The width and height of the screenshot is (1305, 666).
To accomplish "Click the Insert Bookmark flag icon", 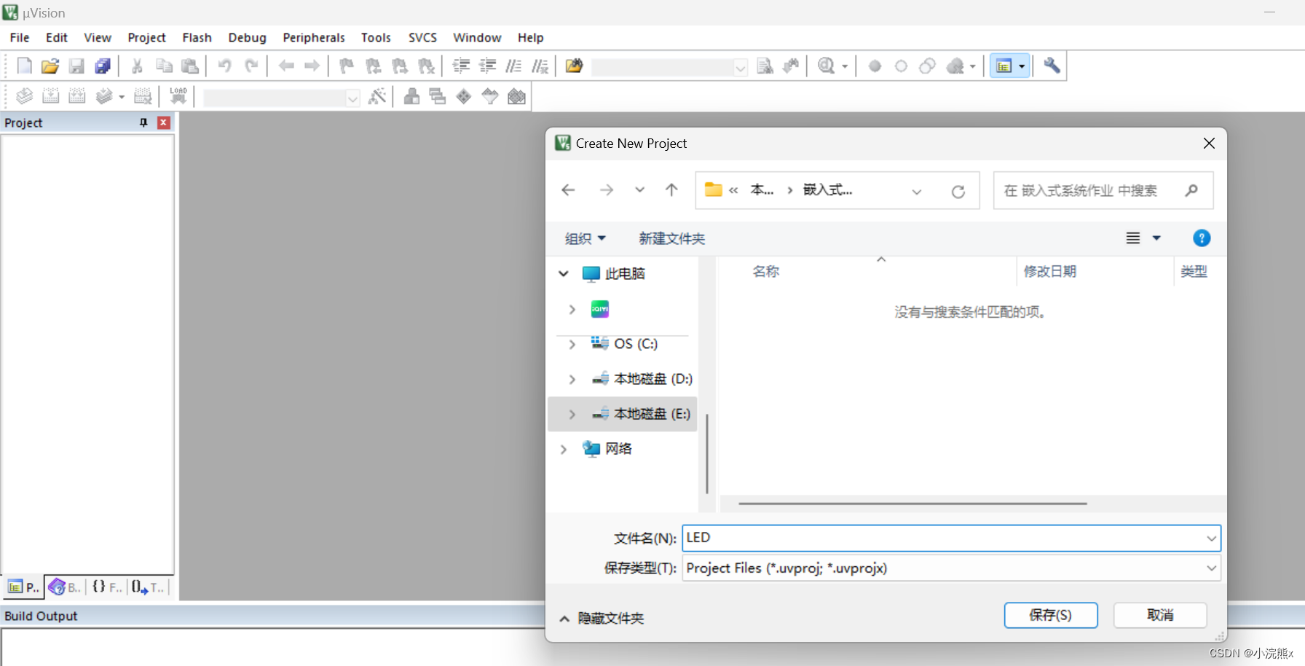I will point(347,66).
